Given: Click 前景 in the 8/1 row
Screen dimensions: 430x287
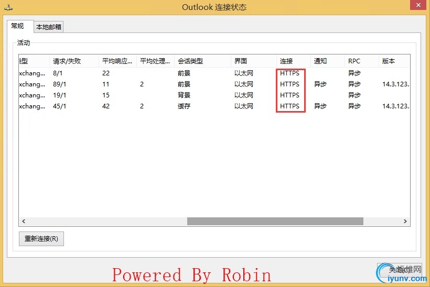Looking at the screenshot, I should [x=184, y=73].
